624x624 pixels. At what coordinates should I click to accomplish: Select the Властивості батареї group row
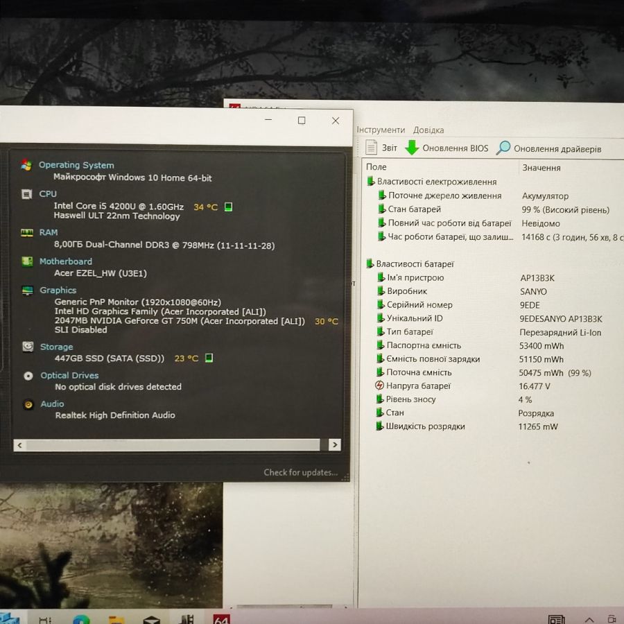(410, 264)
